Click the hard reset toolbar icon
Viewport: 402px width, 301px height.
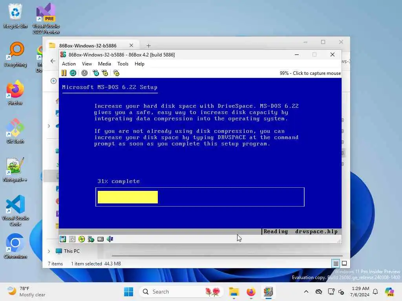[73, 73]
